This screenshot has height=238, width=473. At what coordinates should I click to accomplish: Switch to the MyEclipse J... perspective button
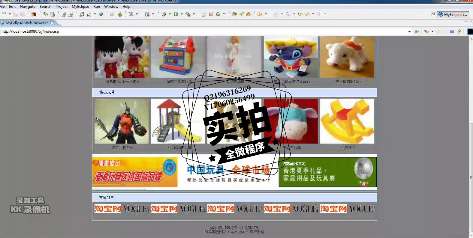453,14
